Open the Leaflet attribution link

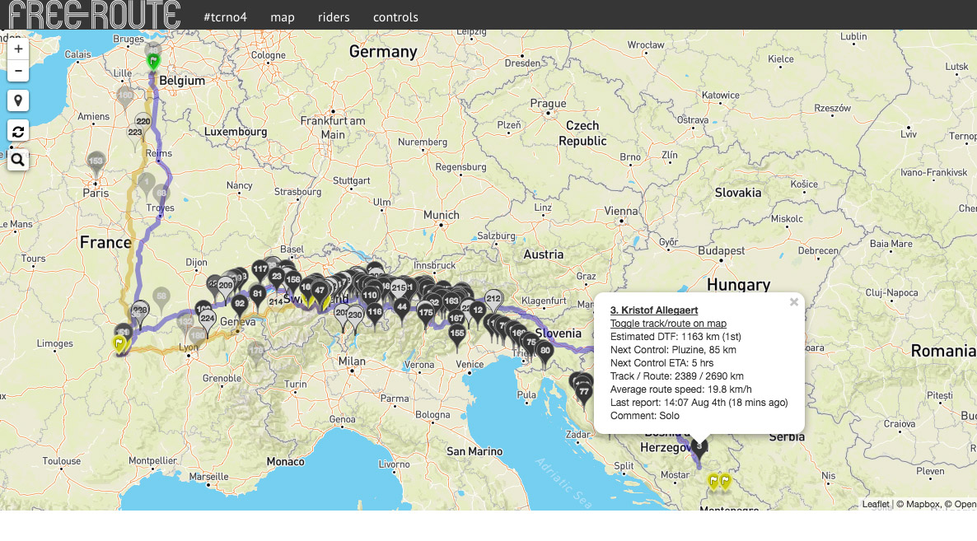[x=875, y=504]
